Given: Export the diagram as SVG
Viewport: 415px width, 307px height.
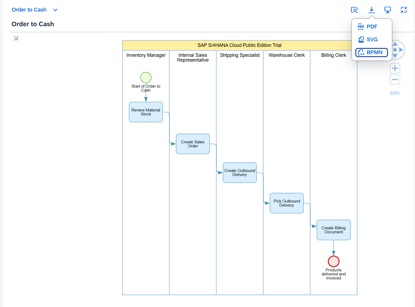Looking at the screenshot, I should (372, 39).
